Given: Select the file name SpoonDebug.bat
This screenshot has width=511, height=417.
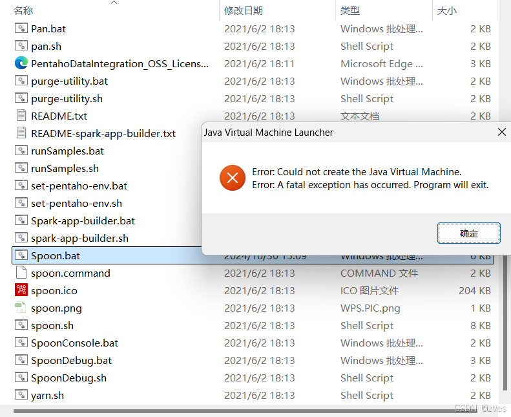Looking at the screenshot, I should click(x=71, y=361).
